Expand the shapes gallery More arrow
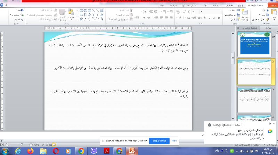 point(77,19)
